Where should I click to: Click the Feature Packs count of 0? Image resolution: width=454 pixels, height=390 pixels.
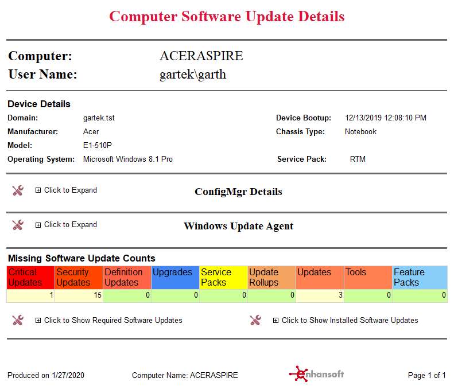420,295
